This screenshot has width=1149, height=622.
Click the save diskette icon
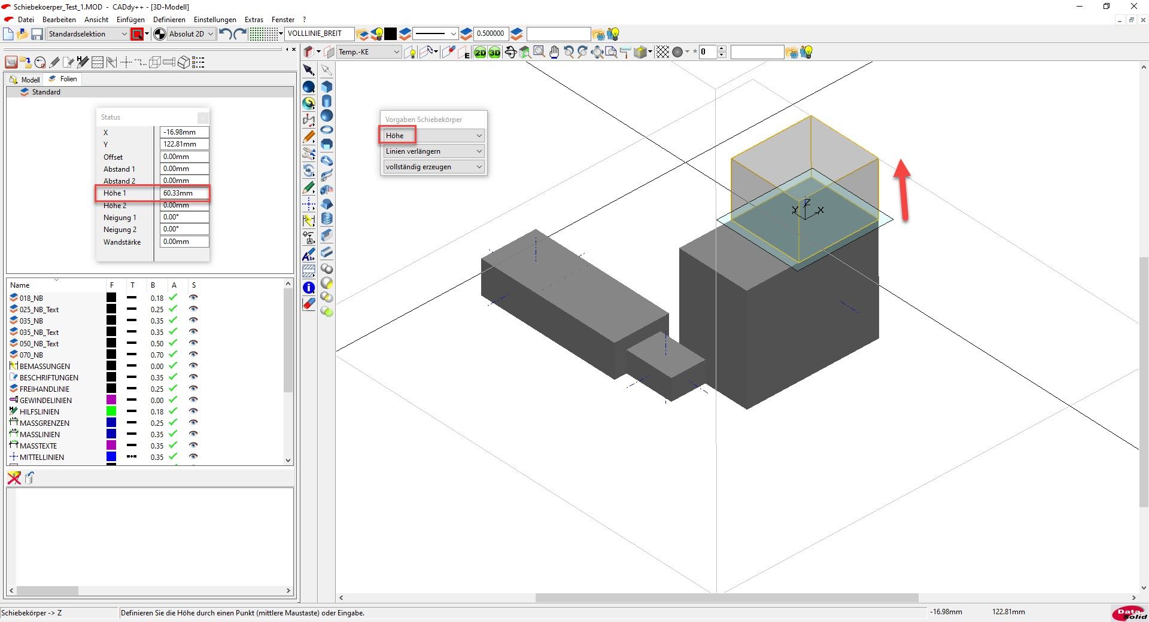click(37, 34)
